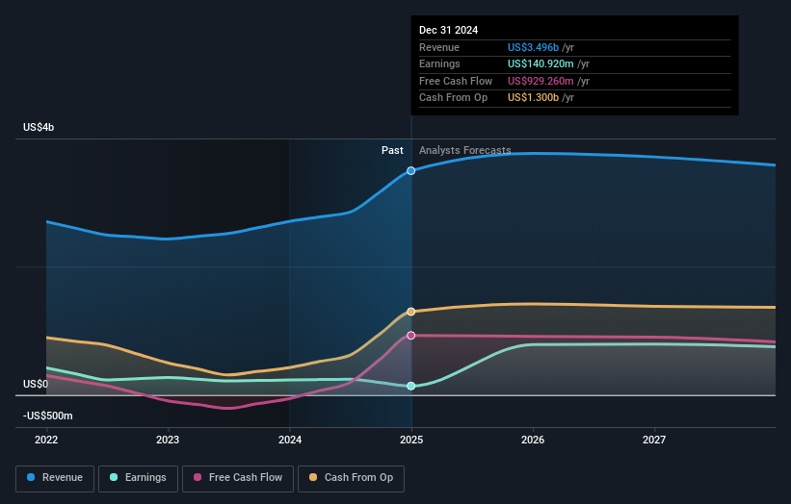Screen dimensions: 791x504
Task: Toggle the Free Cash Flow legend button
Action: [x=238, y=478]
